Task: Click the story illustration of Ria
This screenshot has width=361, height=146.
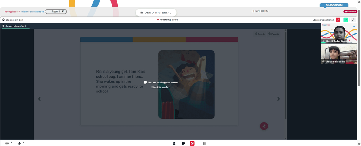Action: pyautogui.click(x=187, y=85)
